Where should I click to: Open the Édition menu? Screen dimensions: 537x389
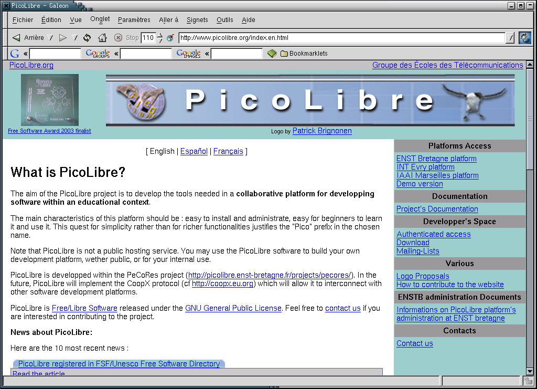pos(51,20)
